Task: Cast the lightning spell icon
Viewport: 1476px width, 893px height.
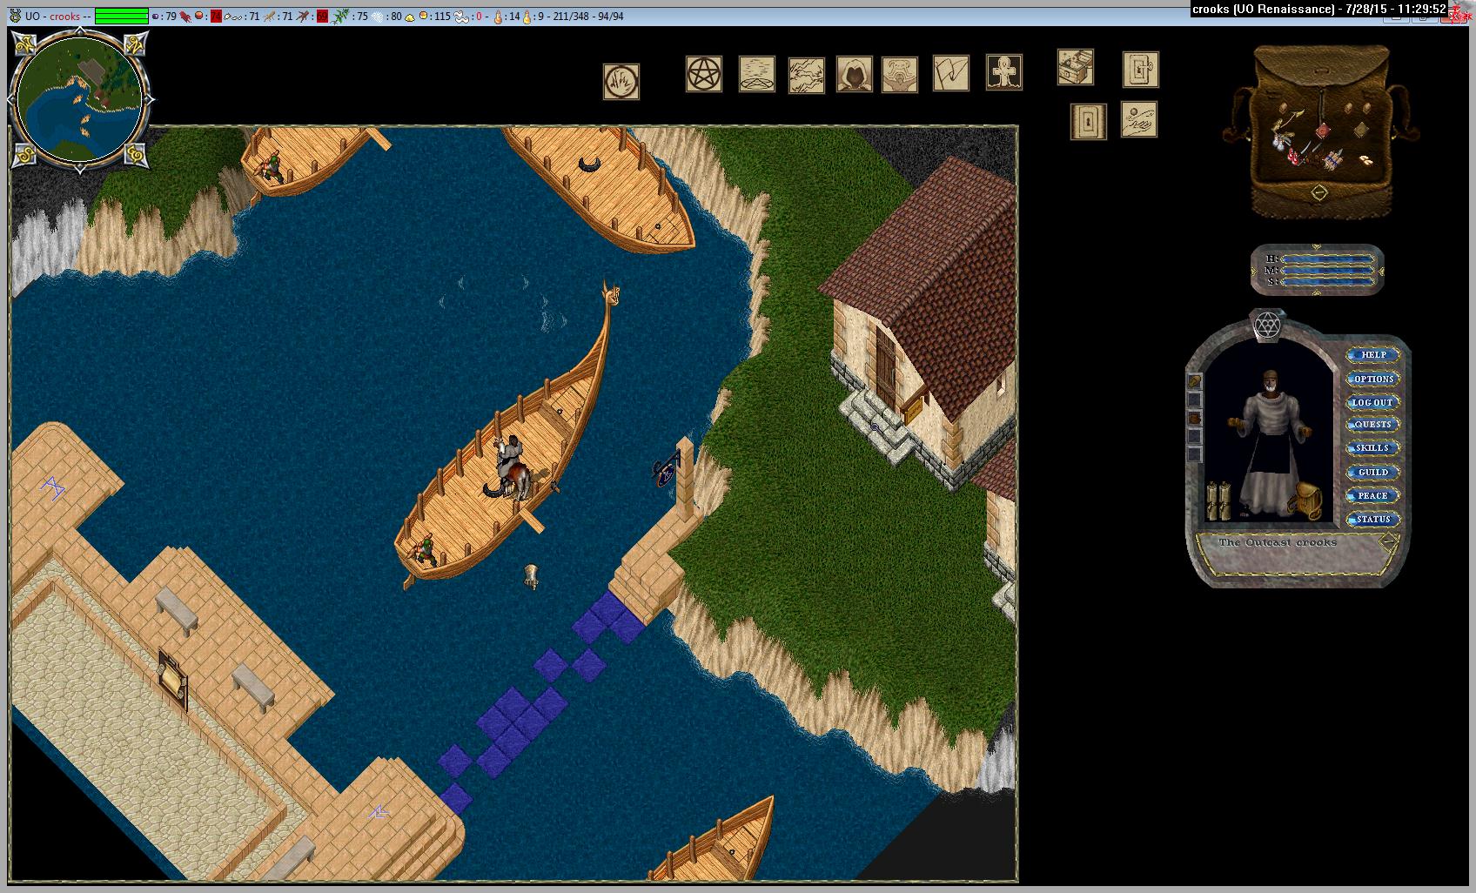Action: pyautogui.click(x=807, y=75)
